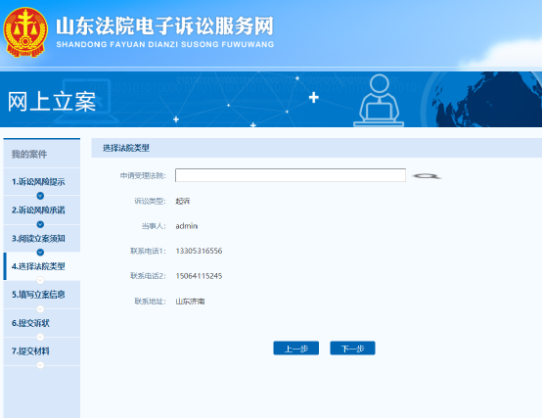Click the completed step circle under 阅读立案须知
Screen dimensions: 542x419
tap(40, 253)
